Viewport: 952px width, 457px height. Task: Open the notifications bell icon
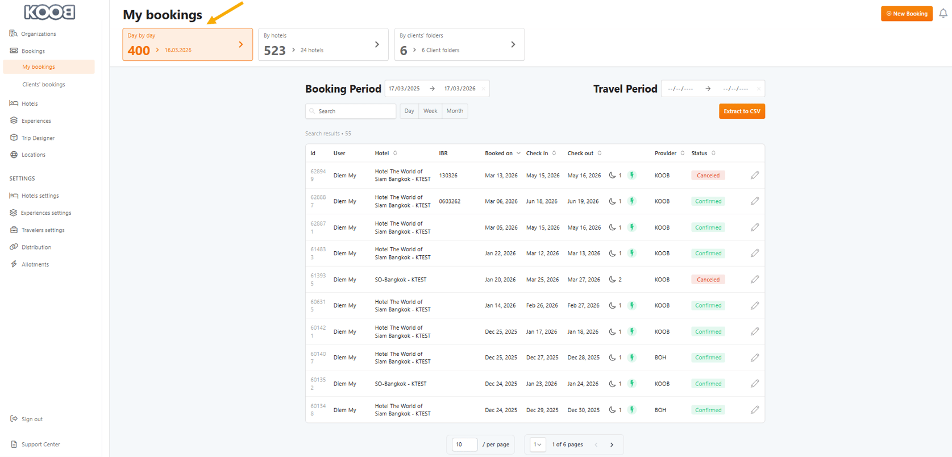943,13
